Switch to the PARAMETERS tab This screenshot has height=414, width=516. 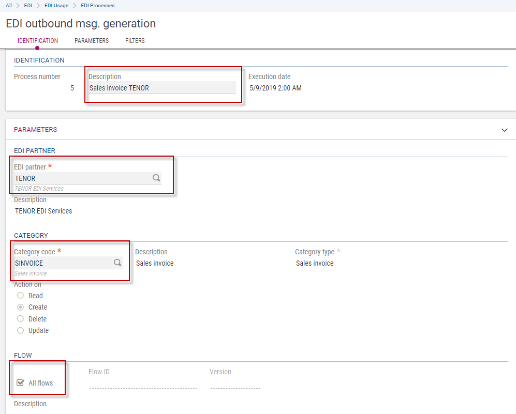coord(92,41)
